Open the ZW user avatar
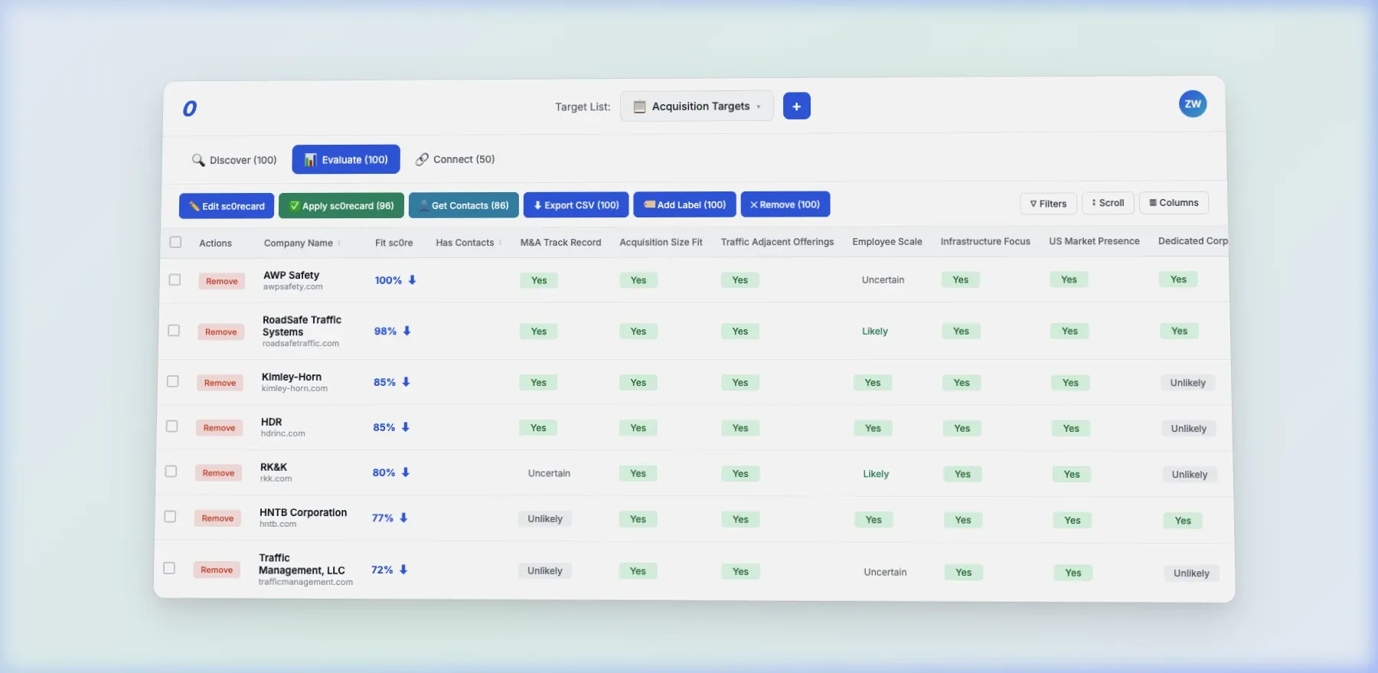The height and width of the screenshot is (673, 1378). point(1193,104)
